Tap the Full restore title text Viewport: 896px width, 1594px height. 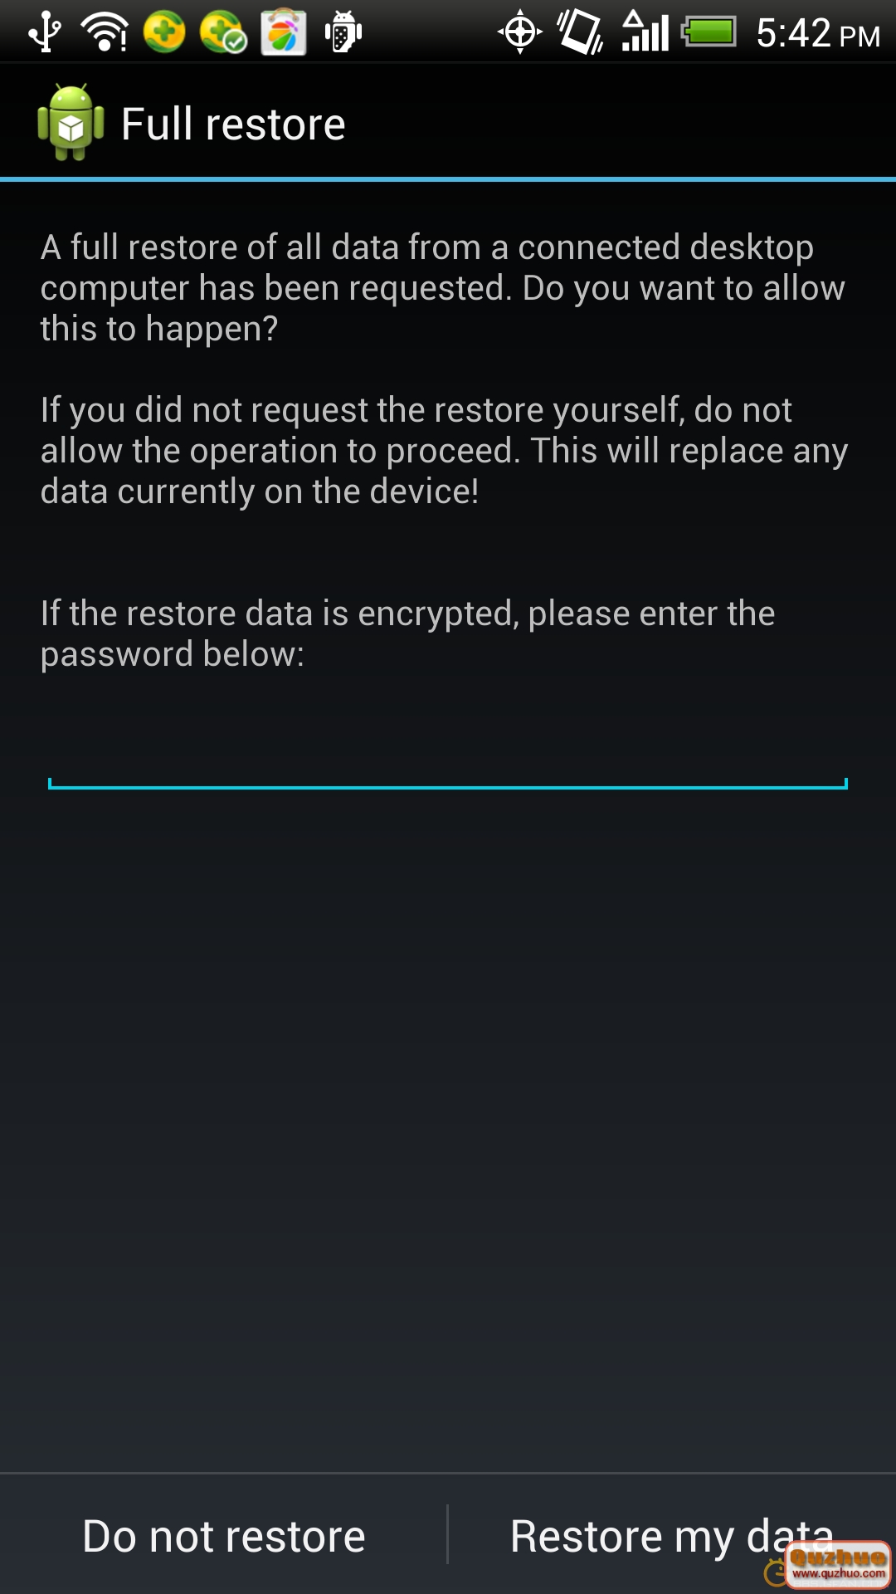(233, 125)
